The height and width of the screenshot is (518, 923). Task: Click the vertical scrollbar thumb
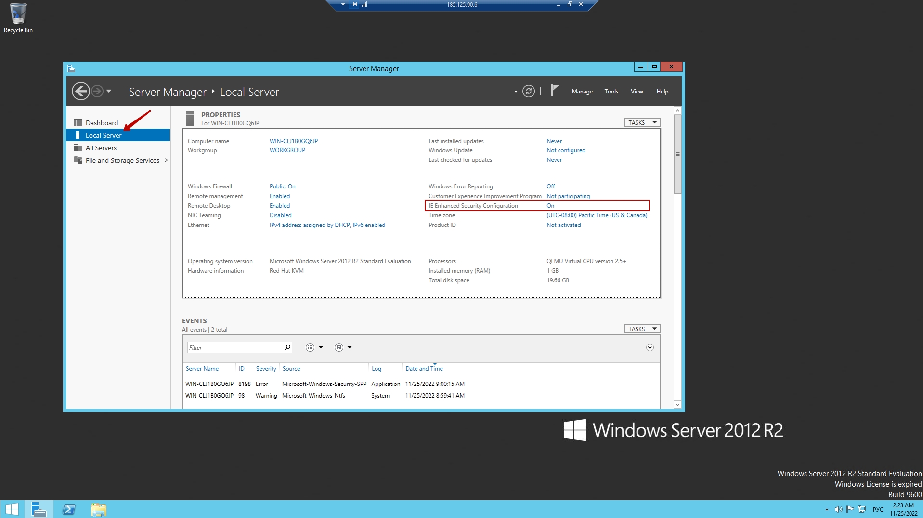coord(677,154)
